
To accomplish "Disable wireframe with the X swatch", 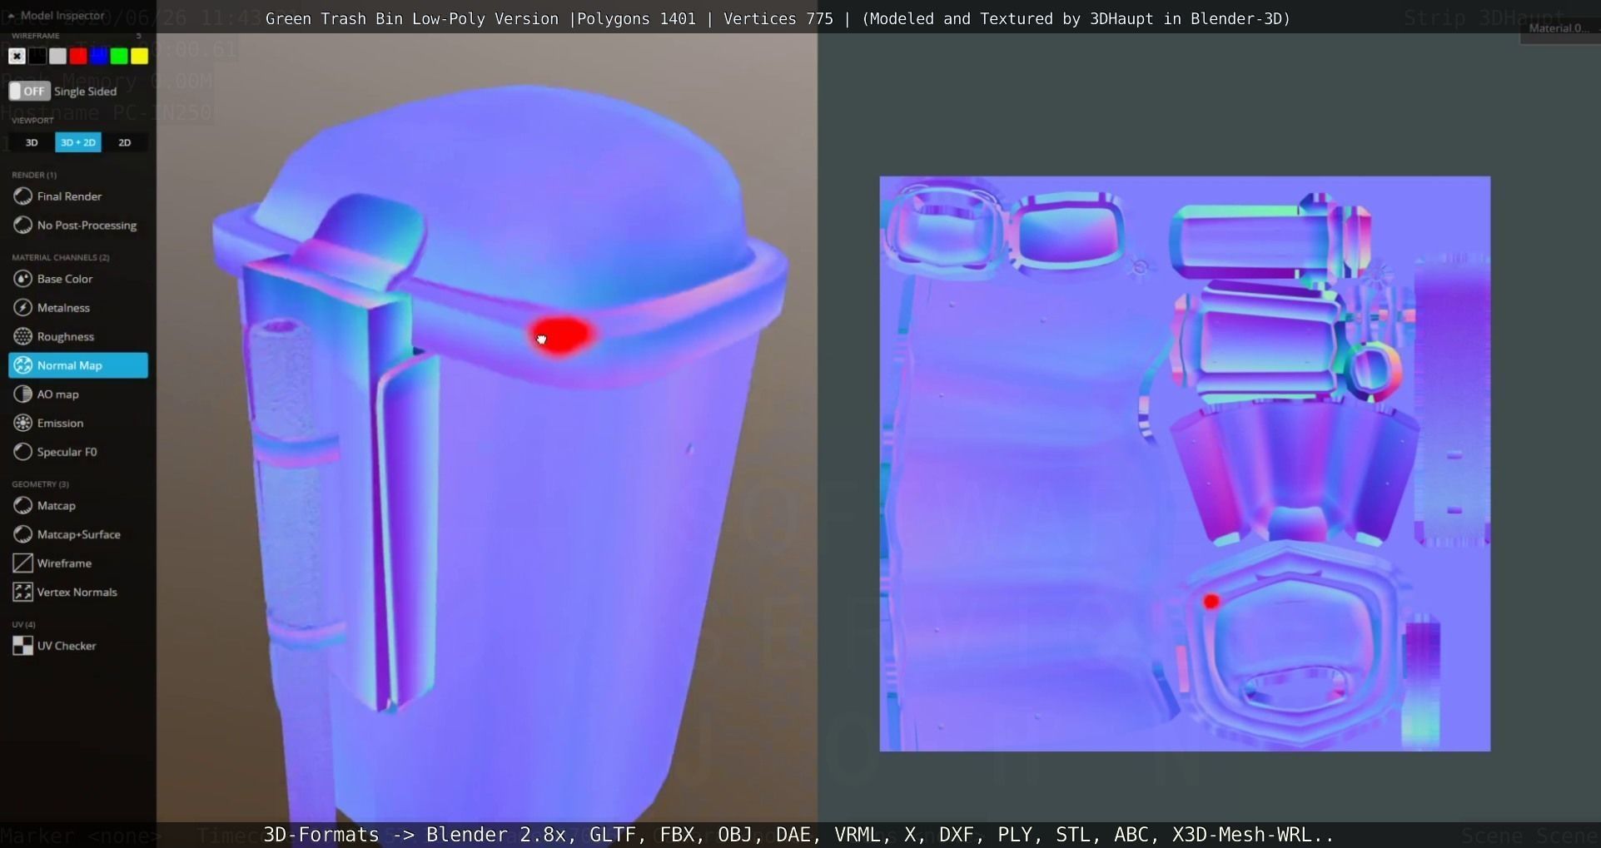I will [x=17, y=56].
